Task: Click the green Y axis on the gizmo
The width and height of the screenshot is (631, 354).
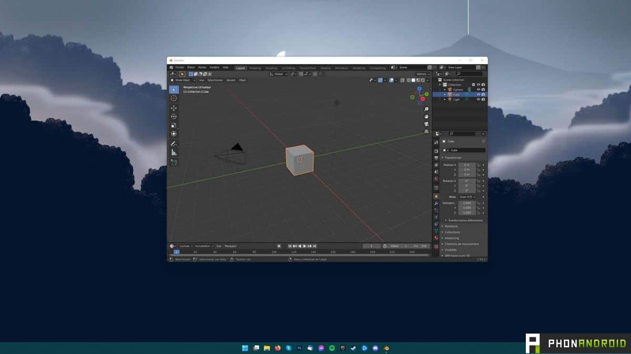Action: point(427,94)
